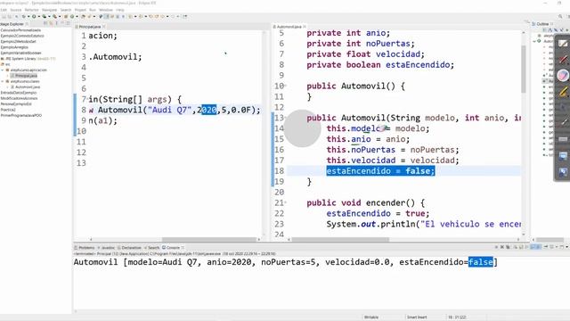Image resolution: width=570 pixels, height=321 pixels.
Task: Click the Writable indicator in the status bar
Action: (371, 317)
